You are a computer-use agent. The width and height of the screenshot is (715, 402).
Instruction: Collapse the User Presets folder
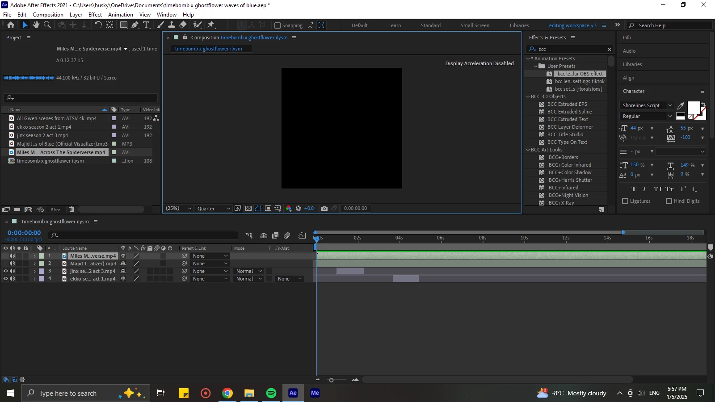535,66
